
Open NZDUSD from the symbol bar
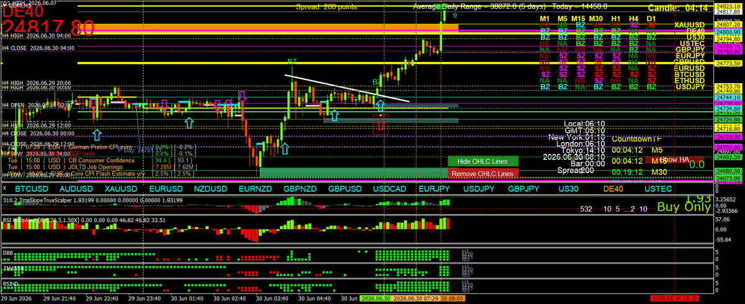210,188
